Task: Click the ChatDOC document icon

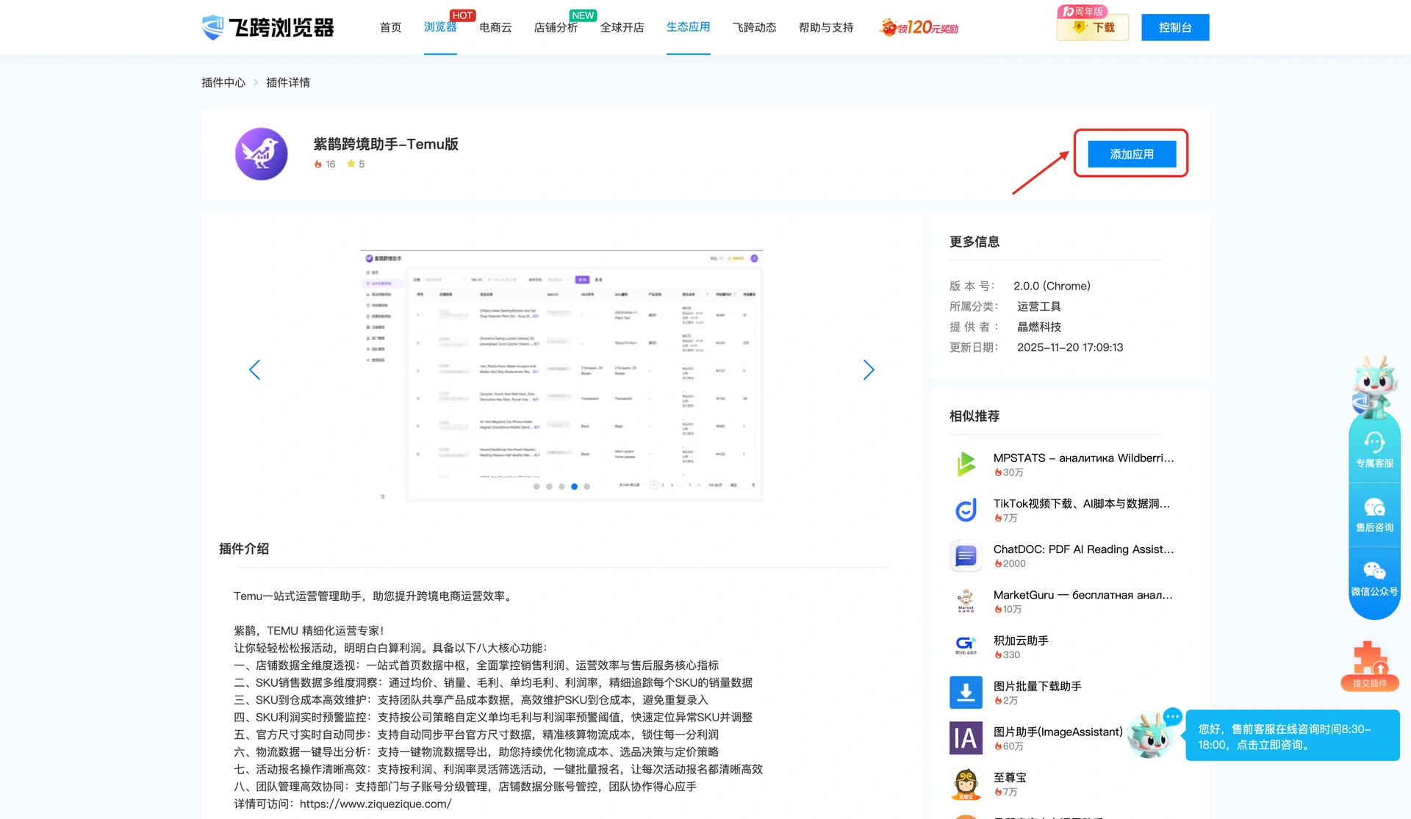Action: (x=966, y=555)
